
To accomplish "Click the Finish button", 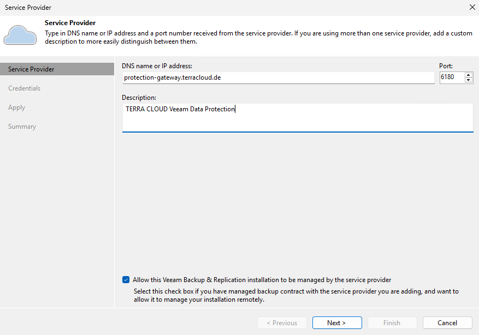I will coord(392,323).
